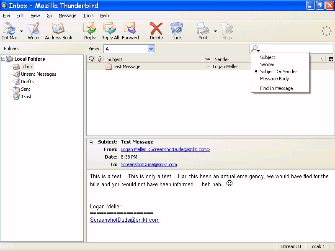
Task: Select the Test Message row
Action: tap(211, 67)
